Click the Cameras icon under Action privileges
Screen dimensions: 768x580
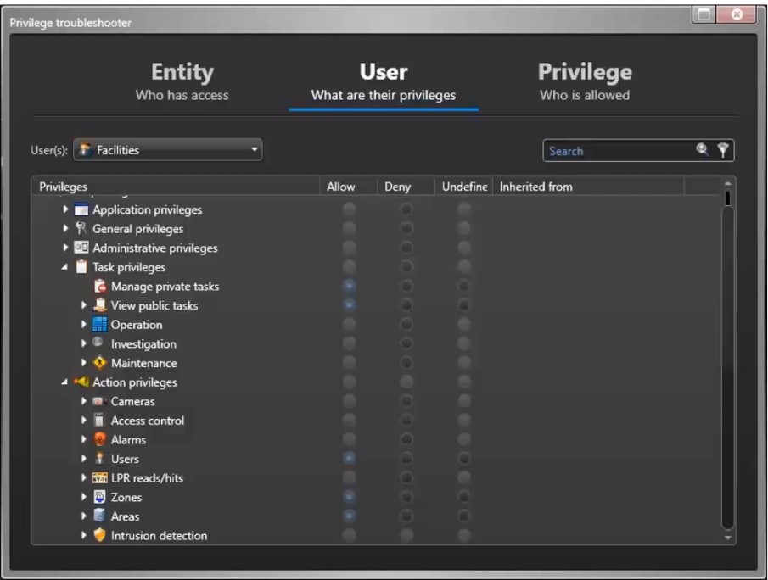(x=99, y=401)
